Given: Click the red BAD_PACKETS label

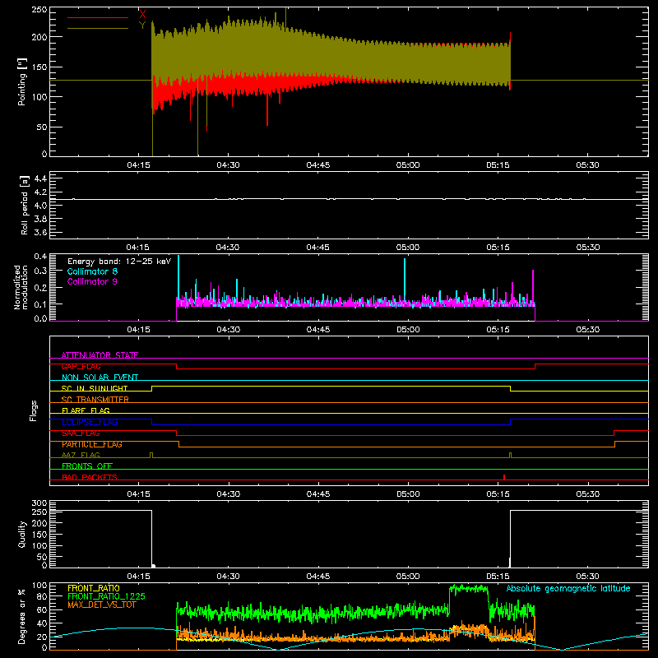Looking at the screenshot, I should (90, 477).
